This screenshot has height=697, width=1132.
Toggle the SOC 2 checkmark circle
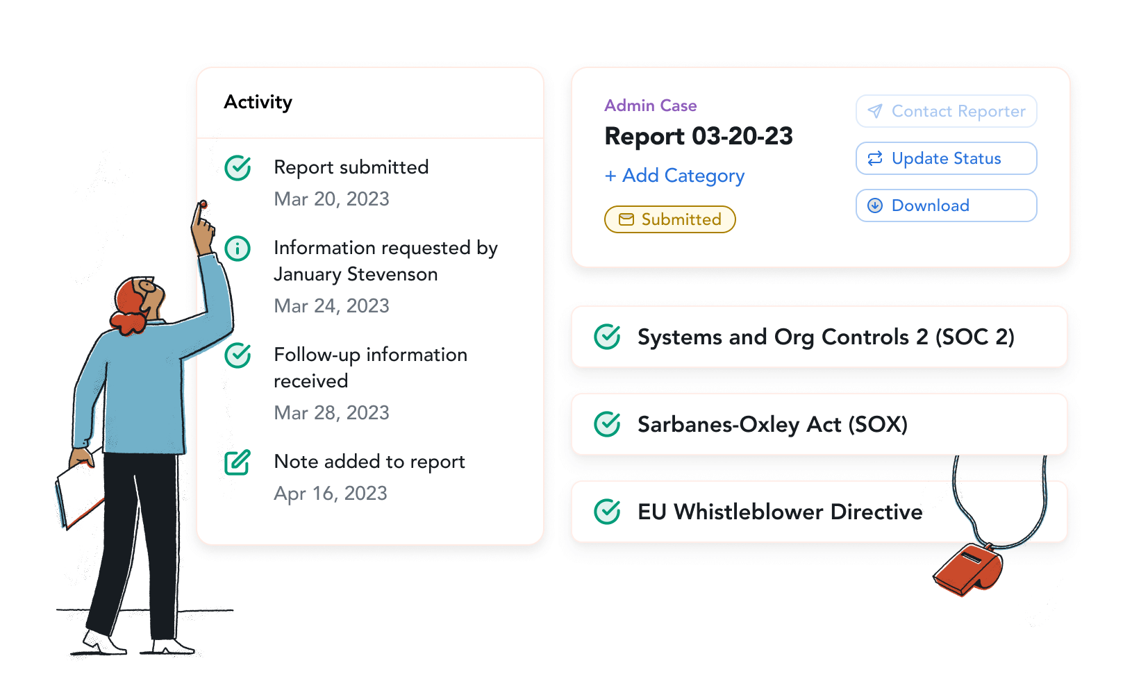pyautogui.click(x=608, y=337)
